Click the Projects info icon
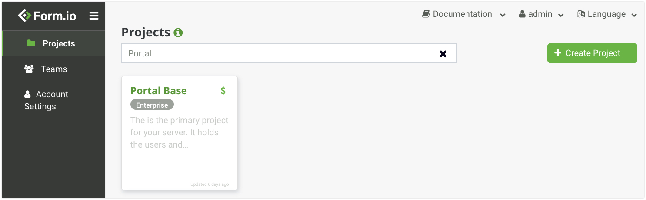The height and width of the screenshot is (200, 646). [x=178, y=33]
